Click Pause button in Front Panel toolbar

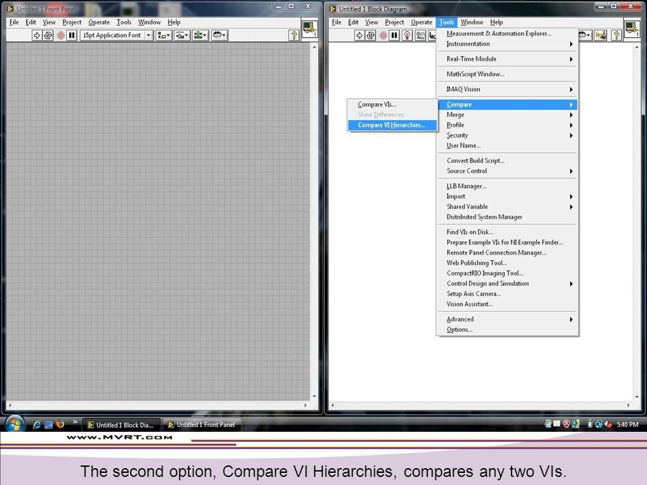click(72, 36)
